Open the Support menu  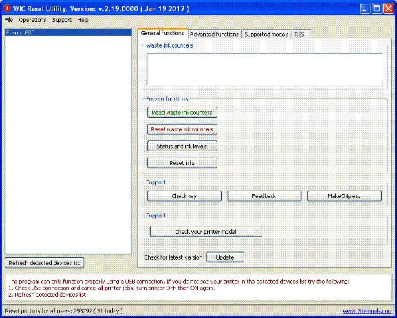point(62,20)
